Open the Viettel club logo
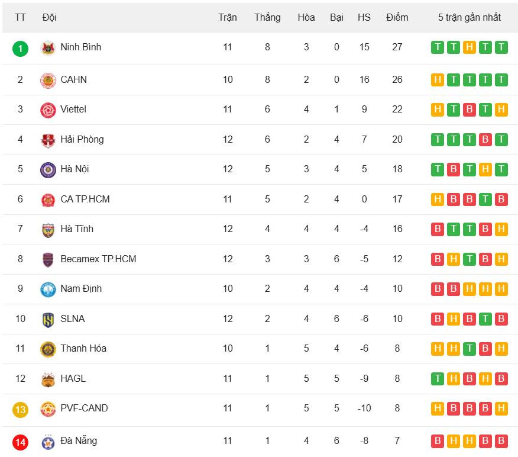Screen dimensions: 518x457 tap(48, 110)
